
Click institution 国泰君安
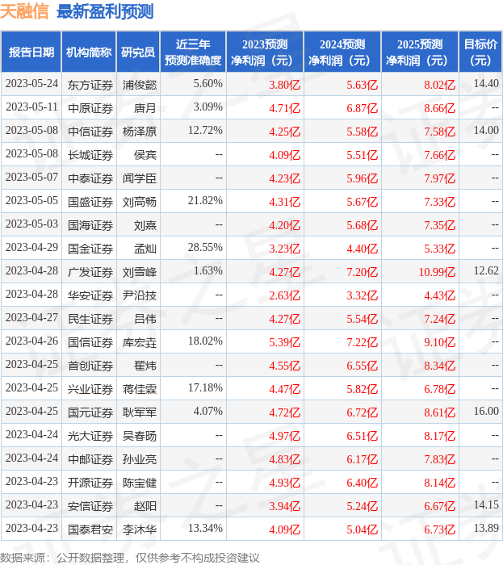point(90,530)
